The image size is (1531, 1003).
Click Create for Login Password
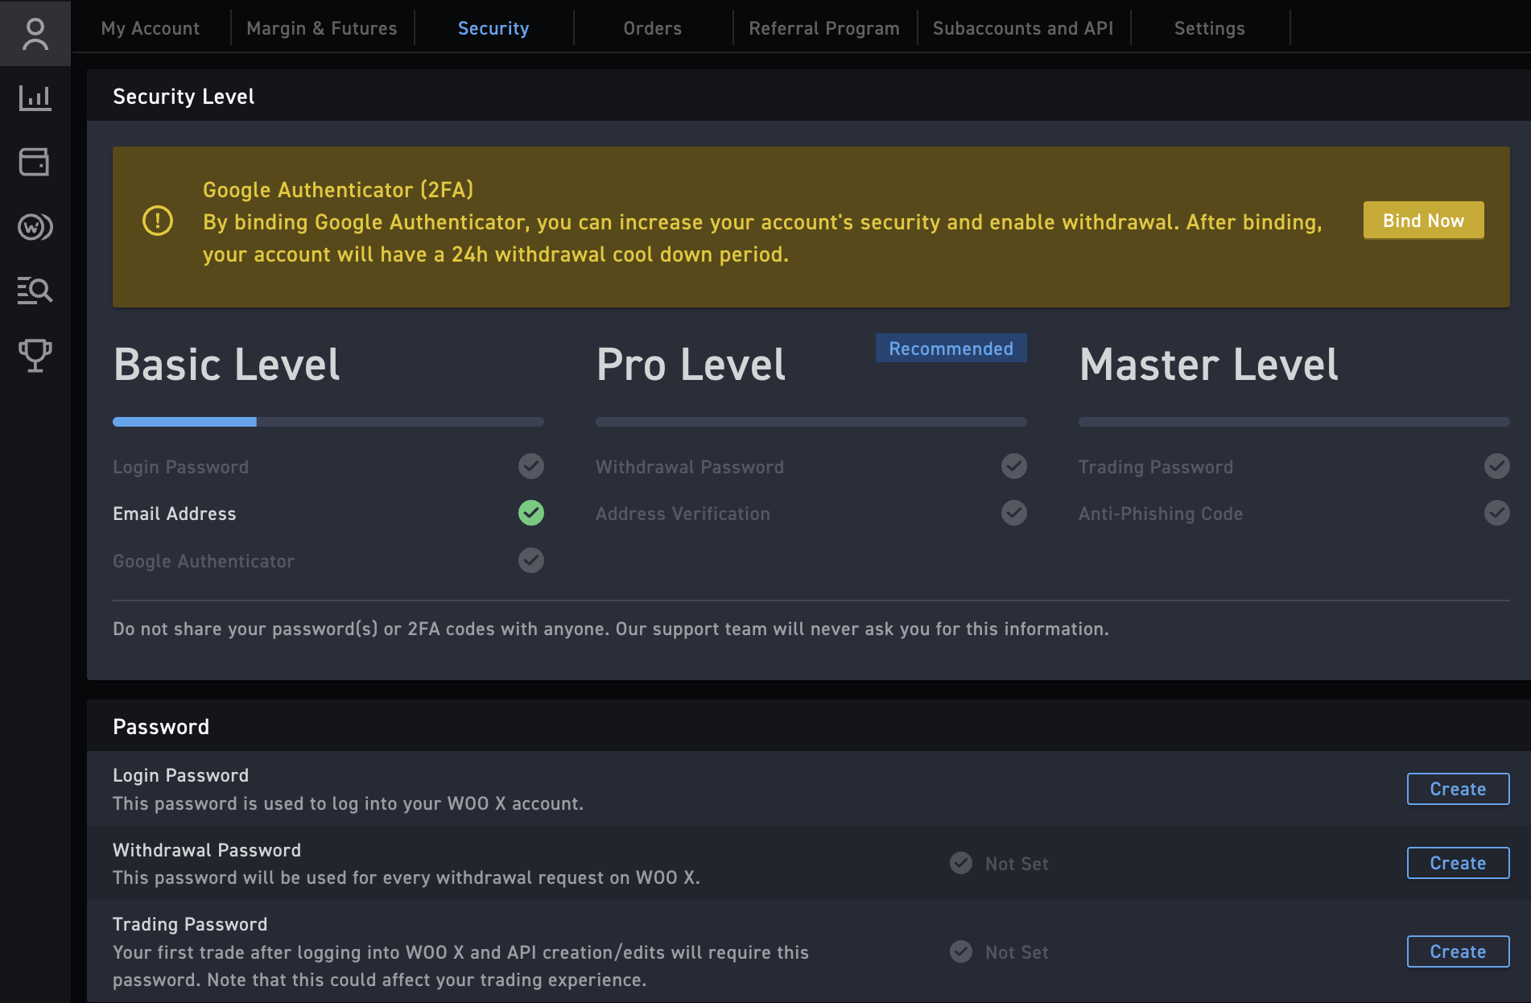click(x=1459, y=789)
